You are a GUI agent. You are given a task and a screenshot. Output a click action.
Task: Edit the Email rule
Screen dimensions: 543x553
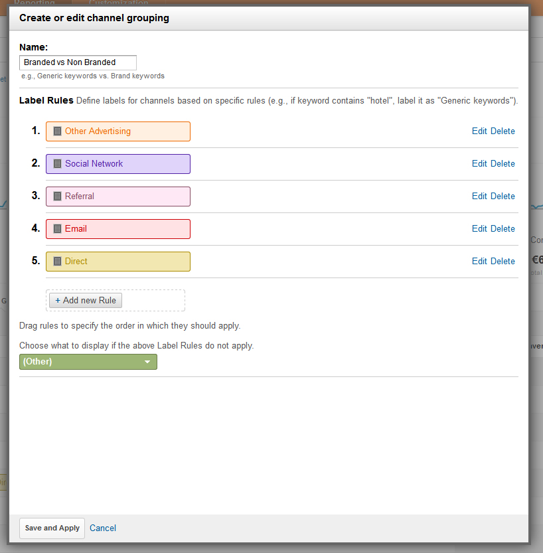pos(479,229)
